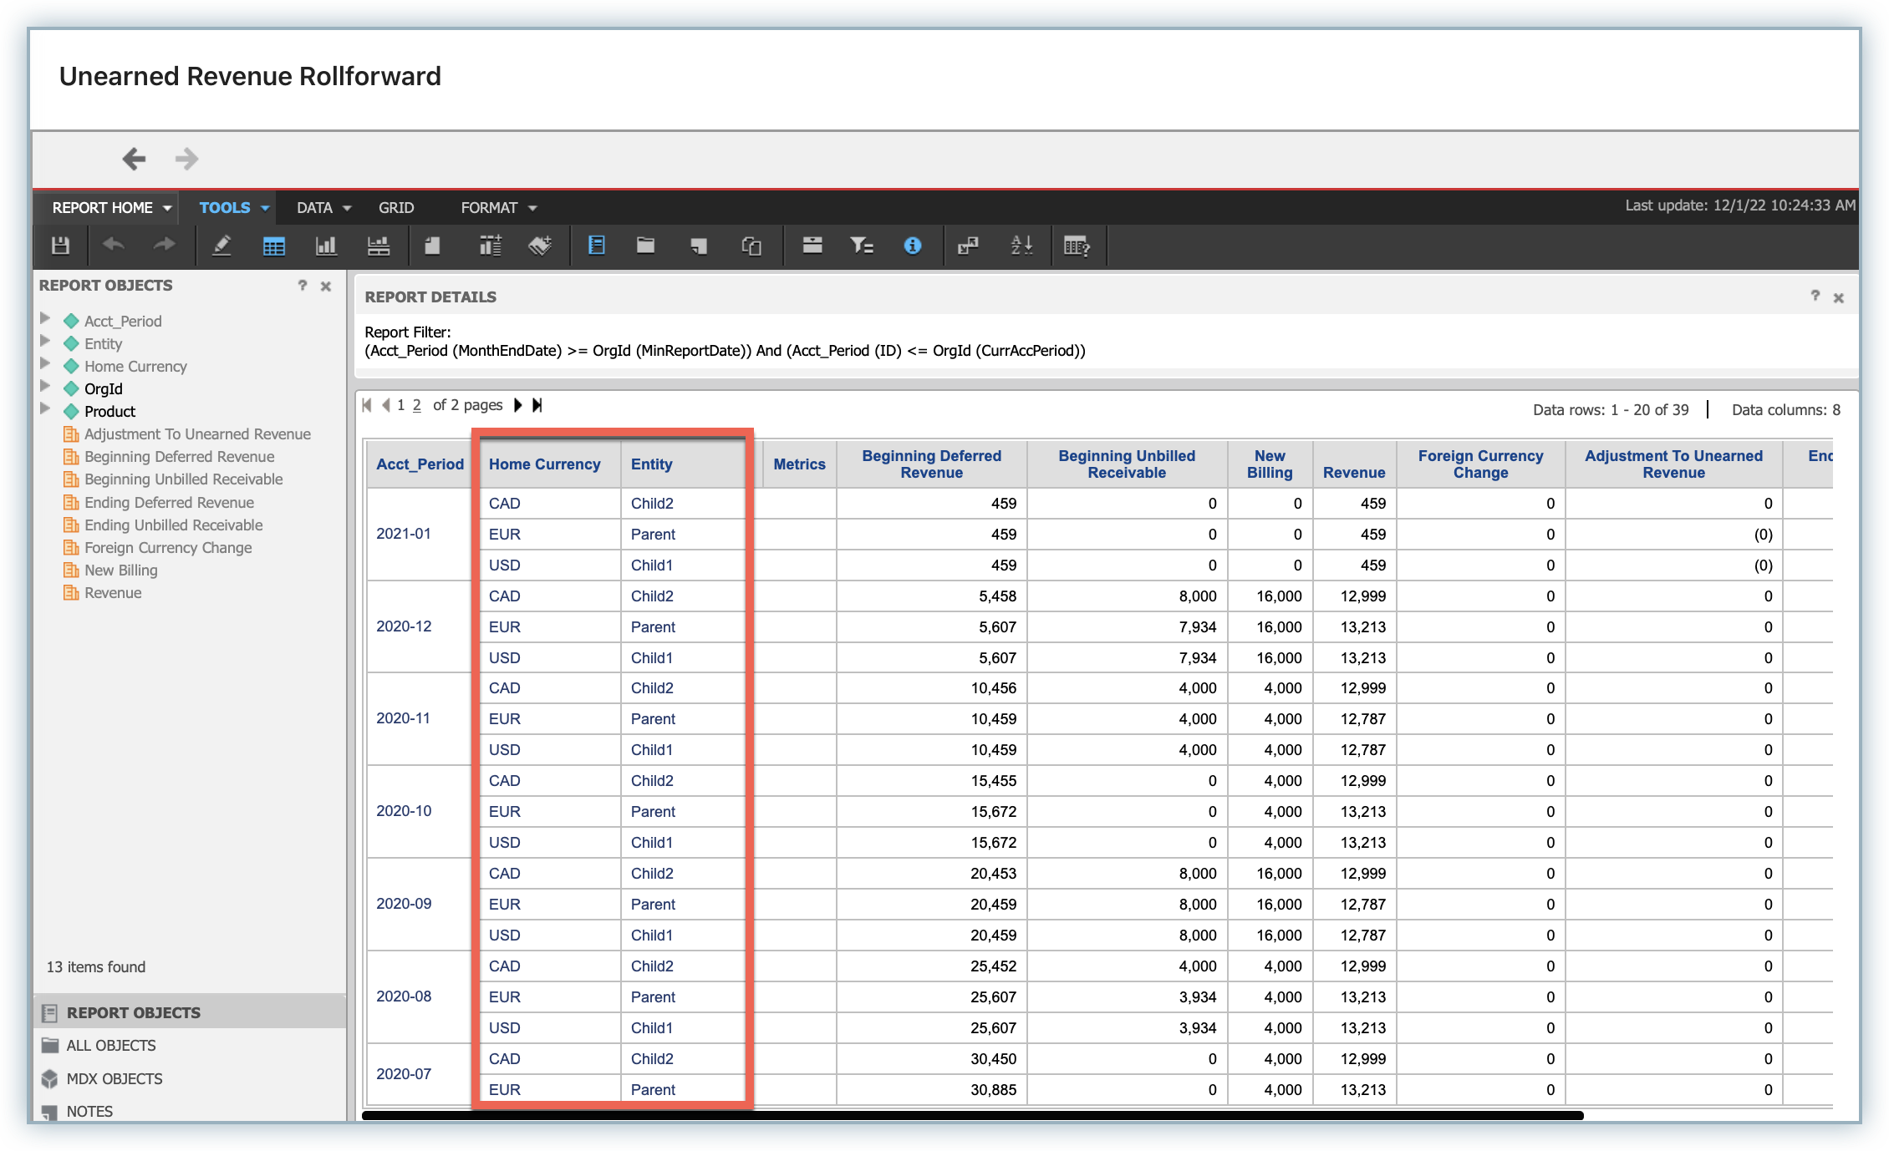
Task: Click the blue report details info icon
Action: click(913, 246)
